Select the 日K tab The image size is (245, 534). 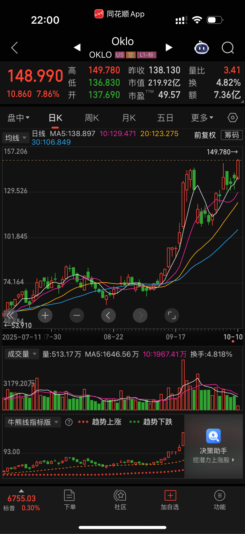point(56,118)
